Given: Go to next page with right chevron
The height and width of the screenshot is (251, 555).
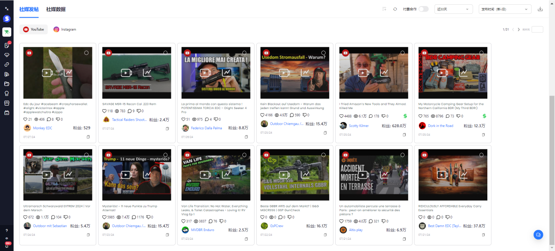Looking at the screenshot, I should (x=519, y=29).
